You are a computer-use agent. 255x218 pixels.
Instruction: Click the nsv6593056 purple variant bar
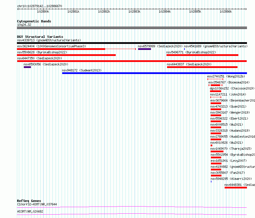tap(27, 67)
